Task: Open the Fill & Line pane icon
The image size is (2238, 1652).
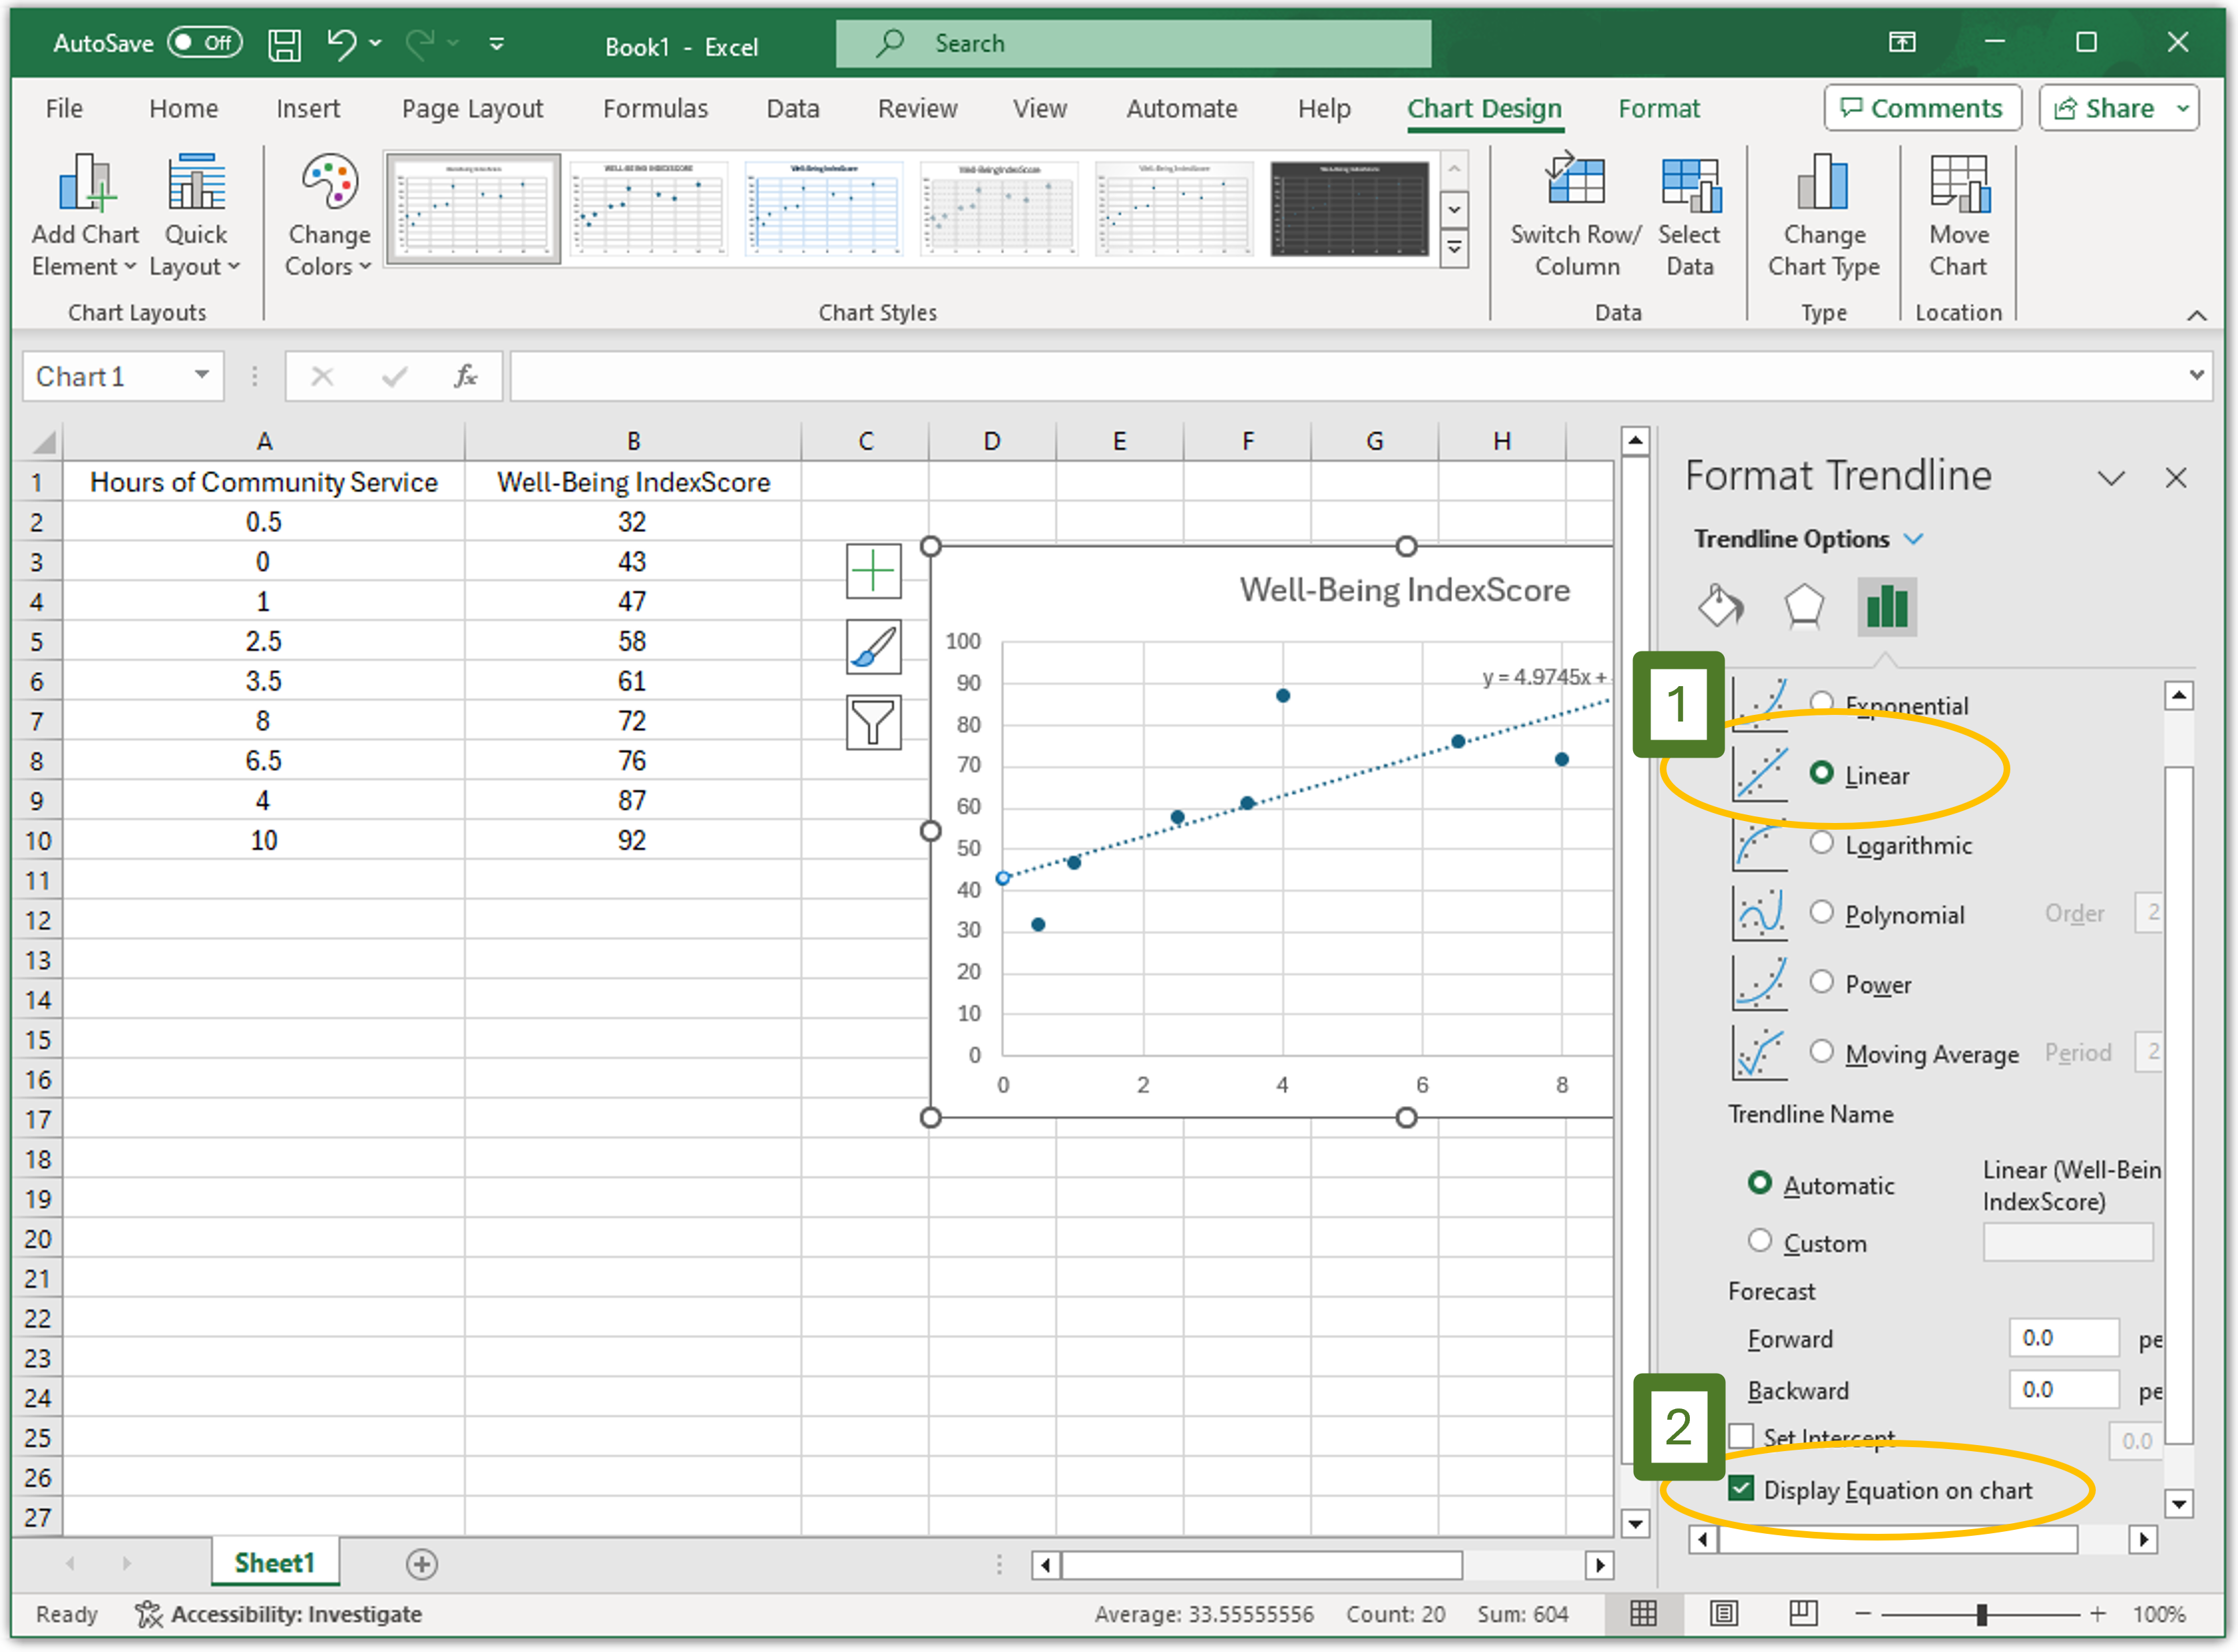Action: [x=1722, y=606]
